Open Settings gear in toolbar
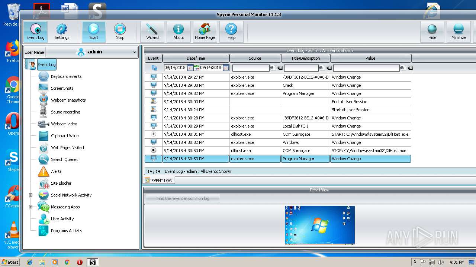The height and width of the screenshot is (267, 476). (62, 32)
